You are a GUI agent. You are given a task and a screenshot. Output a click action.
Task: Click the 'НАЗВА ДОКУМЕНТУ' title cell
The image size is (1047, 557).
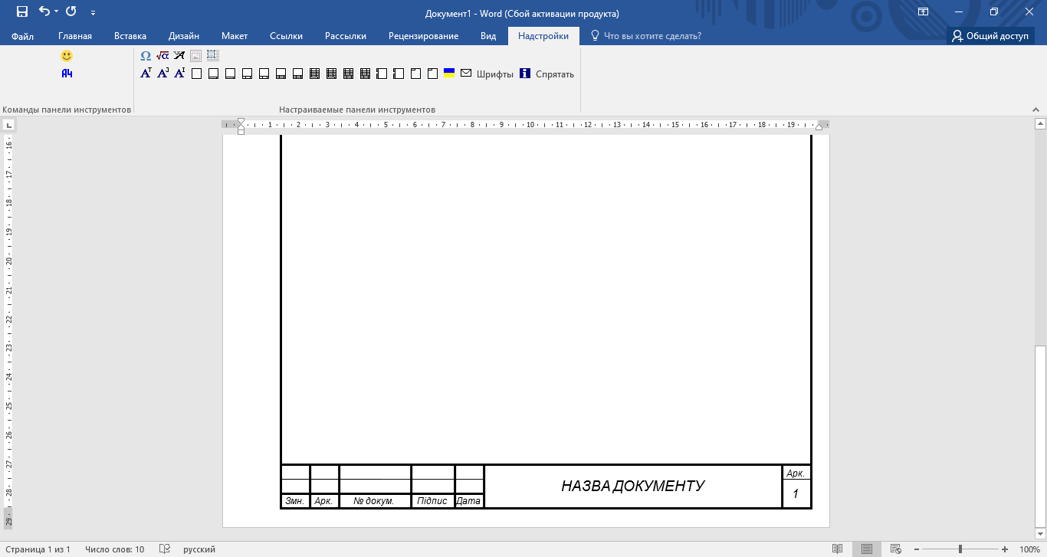632,486
